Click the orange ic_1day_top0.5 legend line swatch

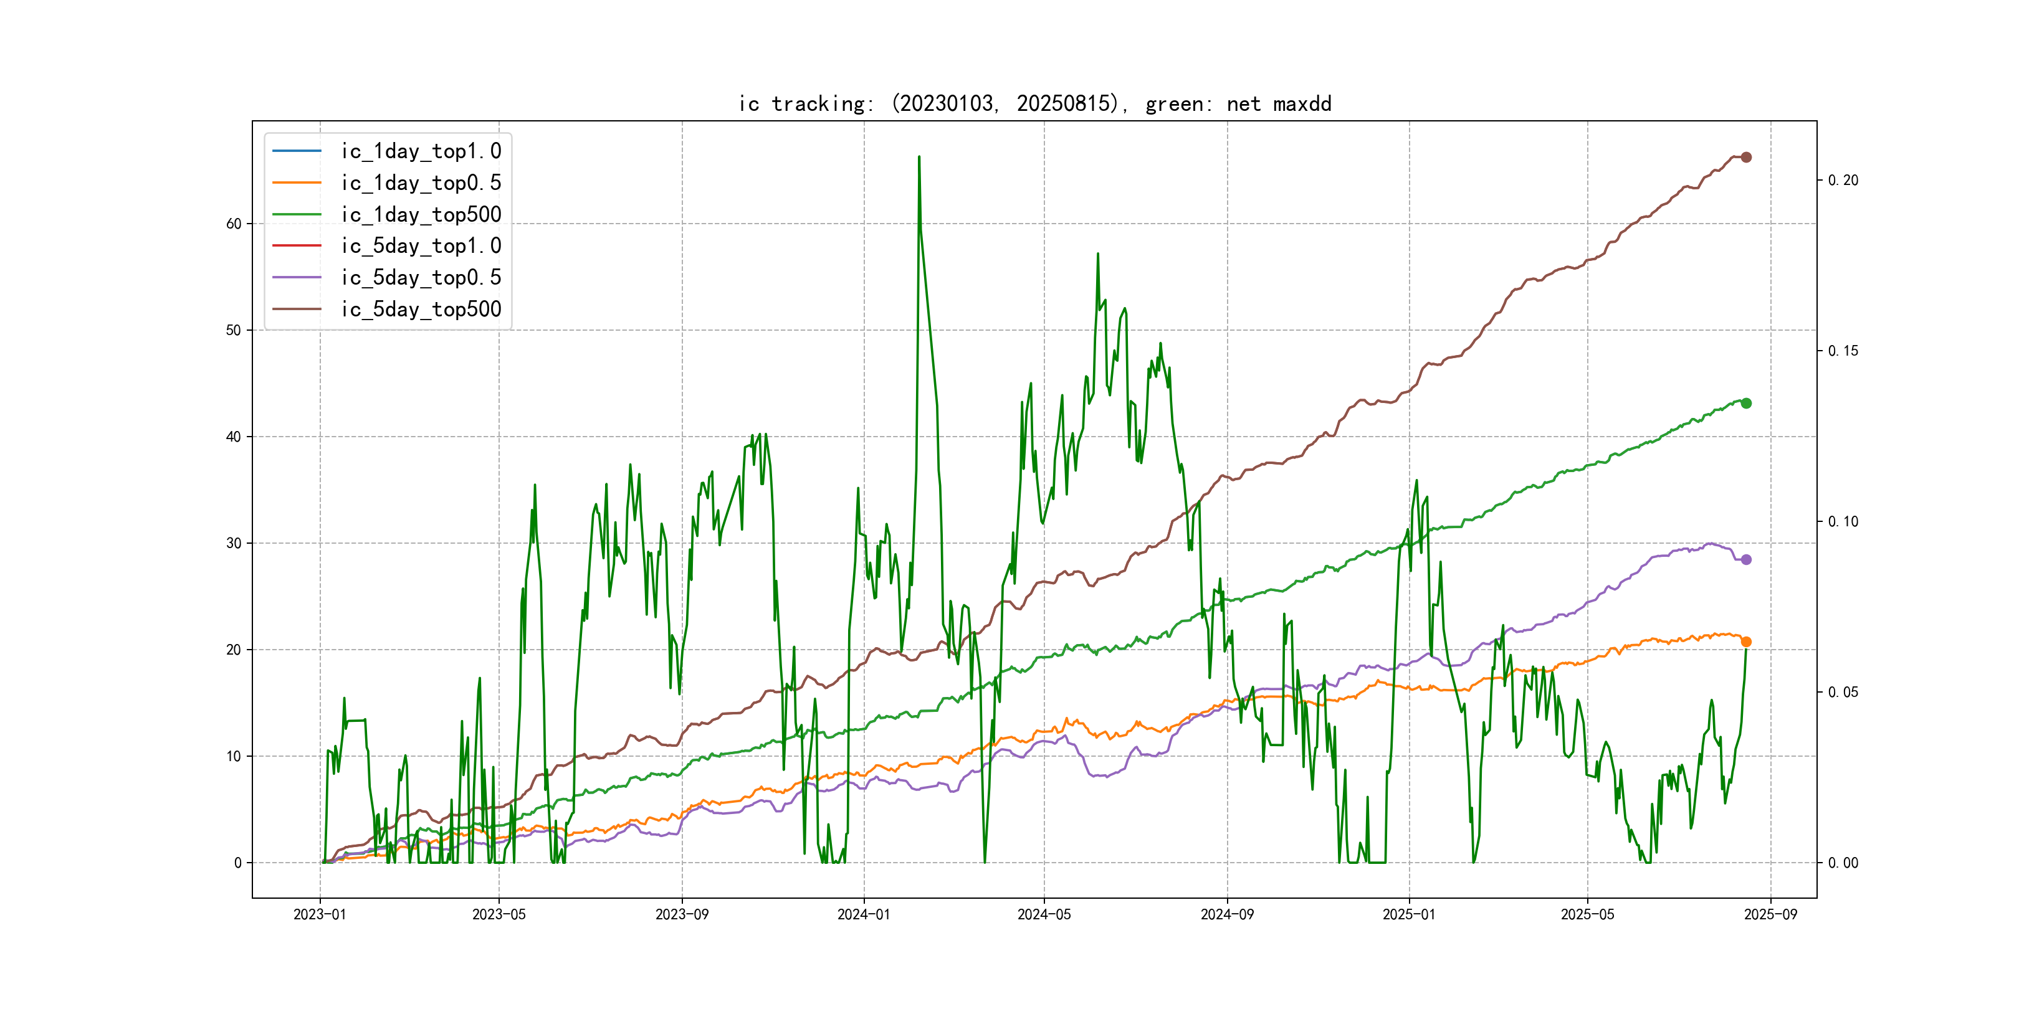pos(296,182)
